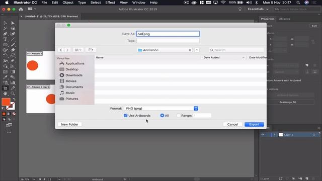
Task: Select the Paintbrush tool
Action: pyautogui.click(x=13, y=45)
